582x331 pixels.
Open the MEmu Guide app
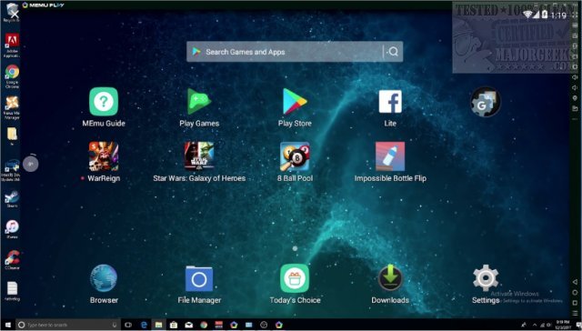pyautogui.click(x=104, y=102)
